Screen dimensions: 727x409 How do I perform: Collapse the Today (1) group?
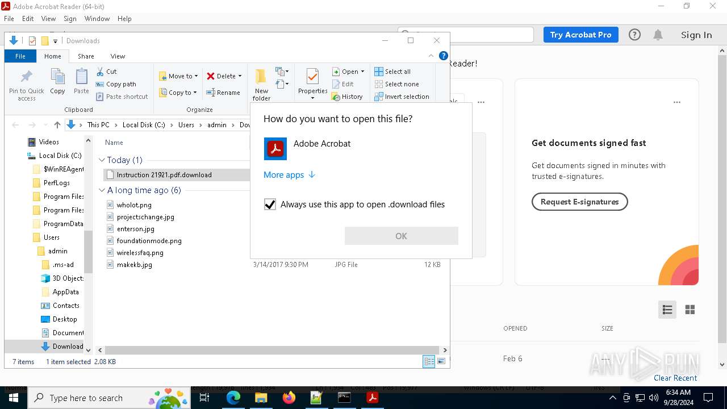pos(102,160)
